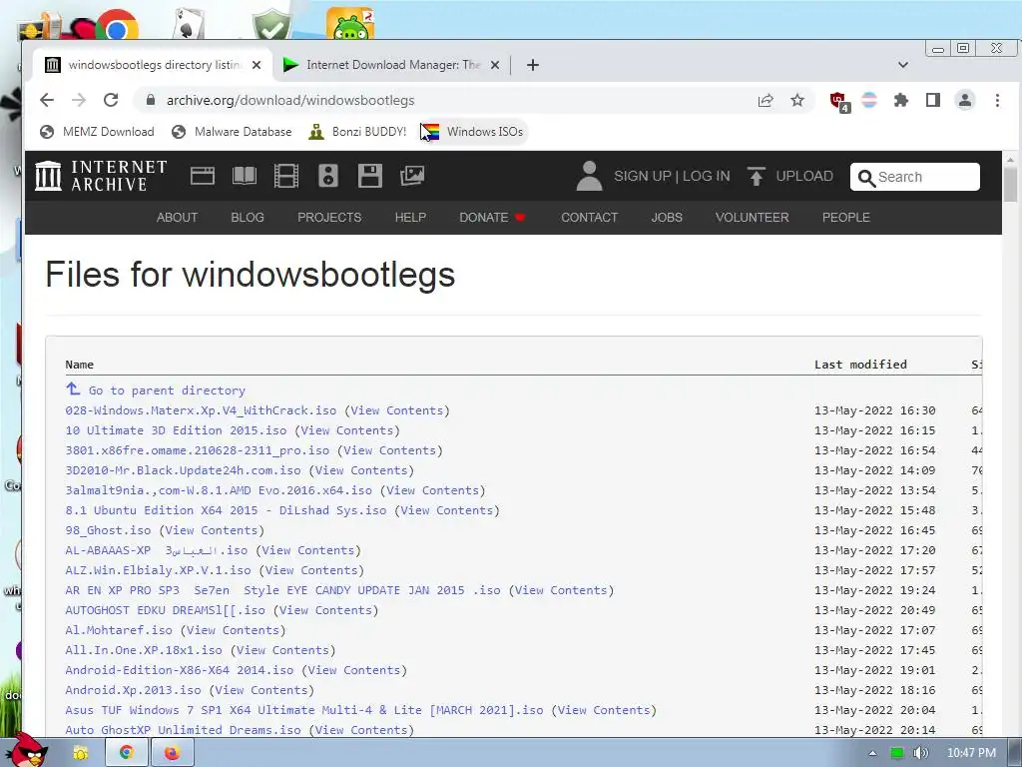Open the Audio speaker icon
The image size is (1022, 767).
pyautogui.click(x=327, y=176)
